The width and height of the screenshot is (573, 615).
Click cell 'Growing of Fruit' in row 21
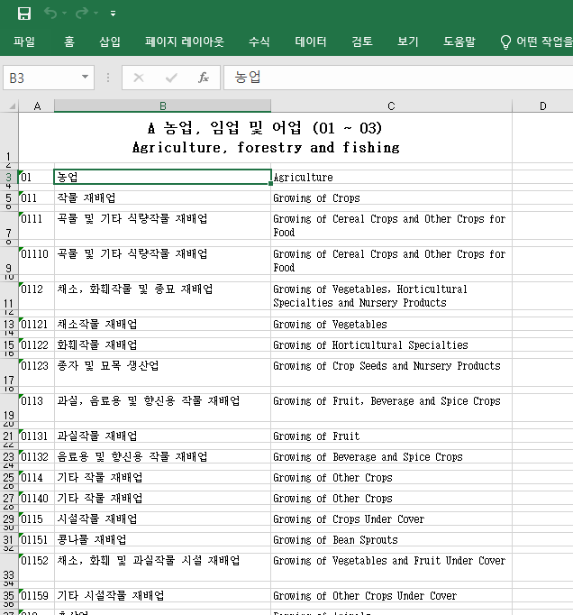391,436
